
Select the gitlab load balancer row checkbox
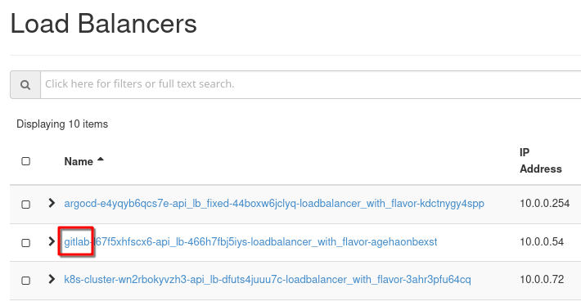point(25,243)
